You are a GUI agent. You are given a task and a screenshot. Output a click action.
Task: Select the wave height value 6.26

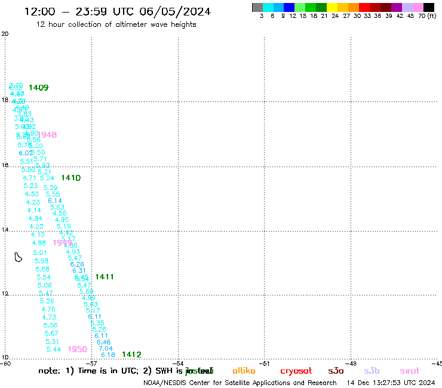(77, 264)
